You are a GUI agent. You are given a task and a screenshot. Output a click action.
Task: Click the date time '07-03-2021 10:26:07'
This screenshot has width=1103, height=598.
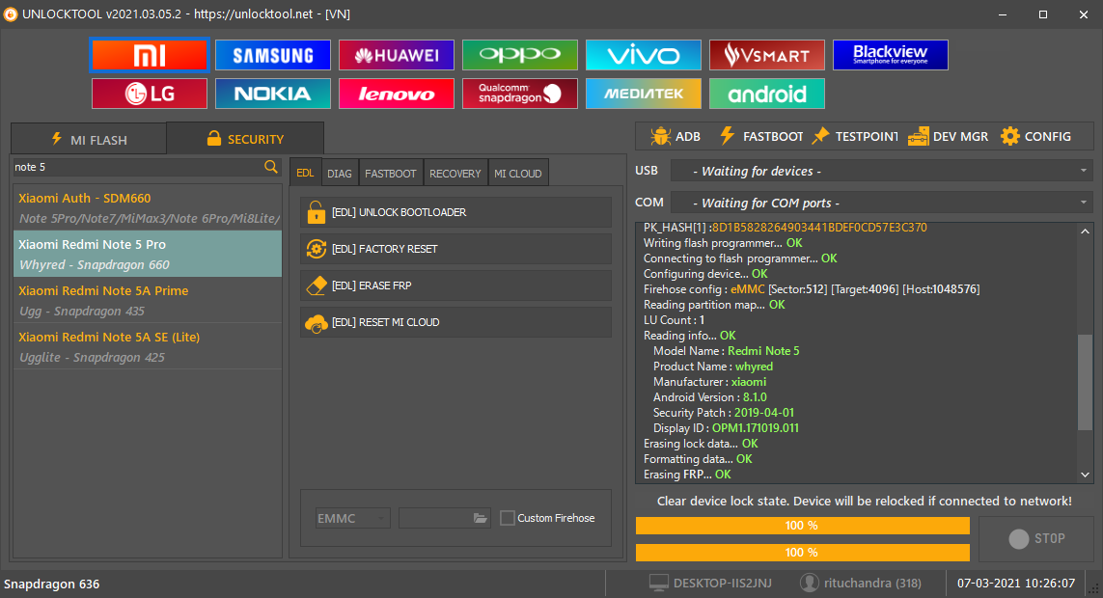(1016, 584)
